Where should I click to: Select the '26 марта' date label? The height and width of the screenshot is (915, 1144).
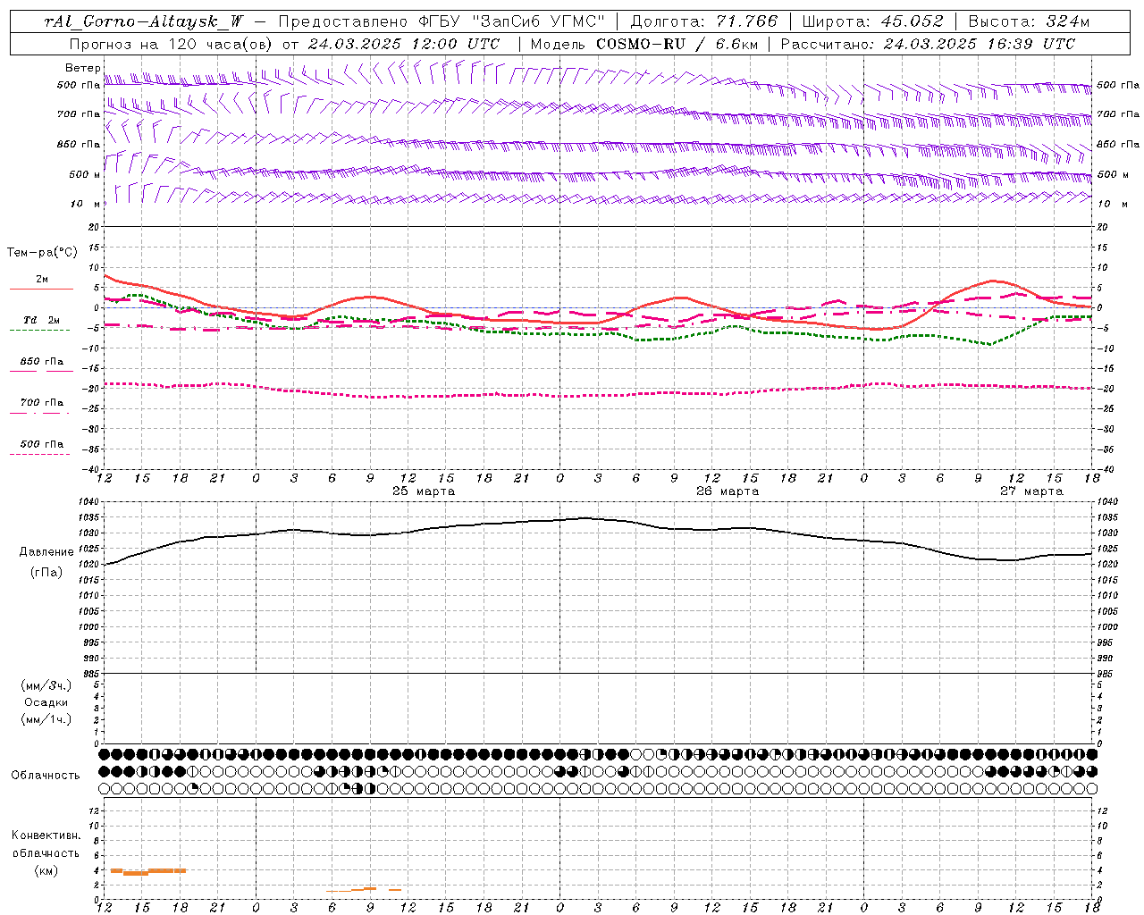point(728,491)
